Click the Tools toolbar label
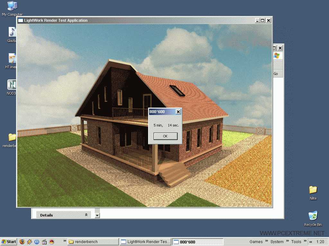Image resolution: width=329 pixels, height=246 pixels. pos(296,242)
